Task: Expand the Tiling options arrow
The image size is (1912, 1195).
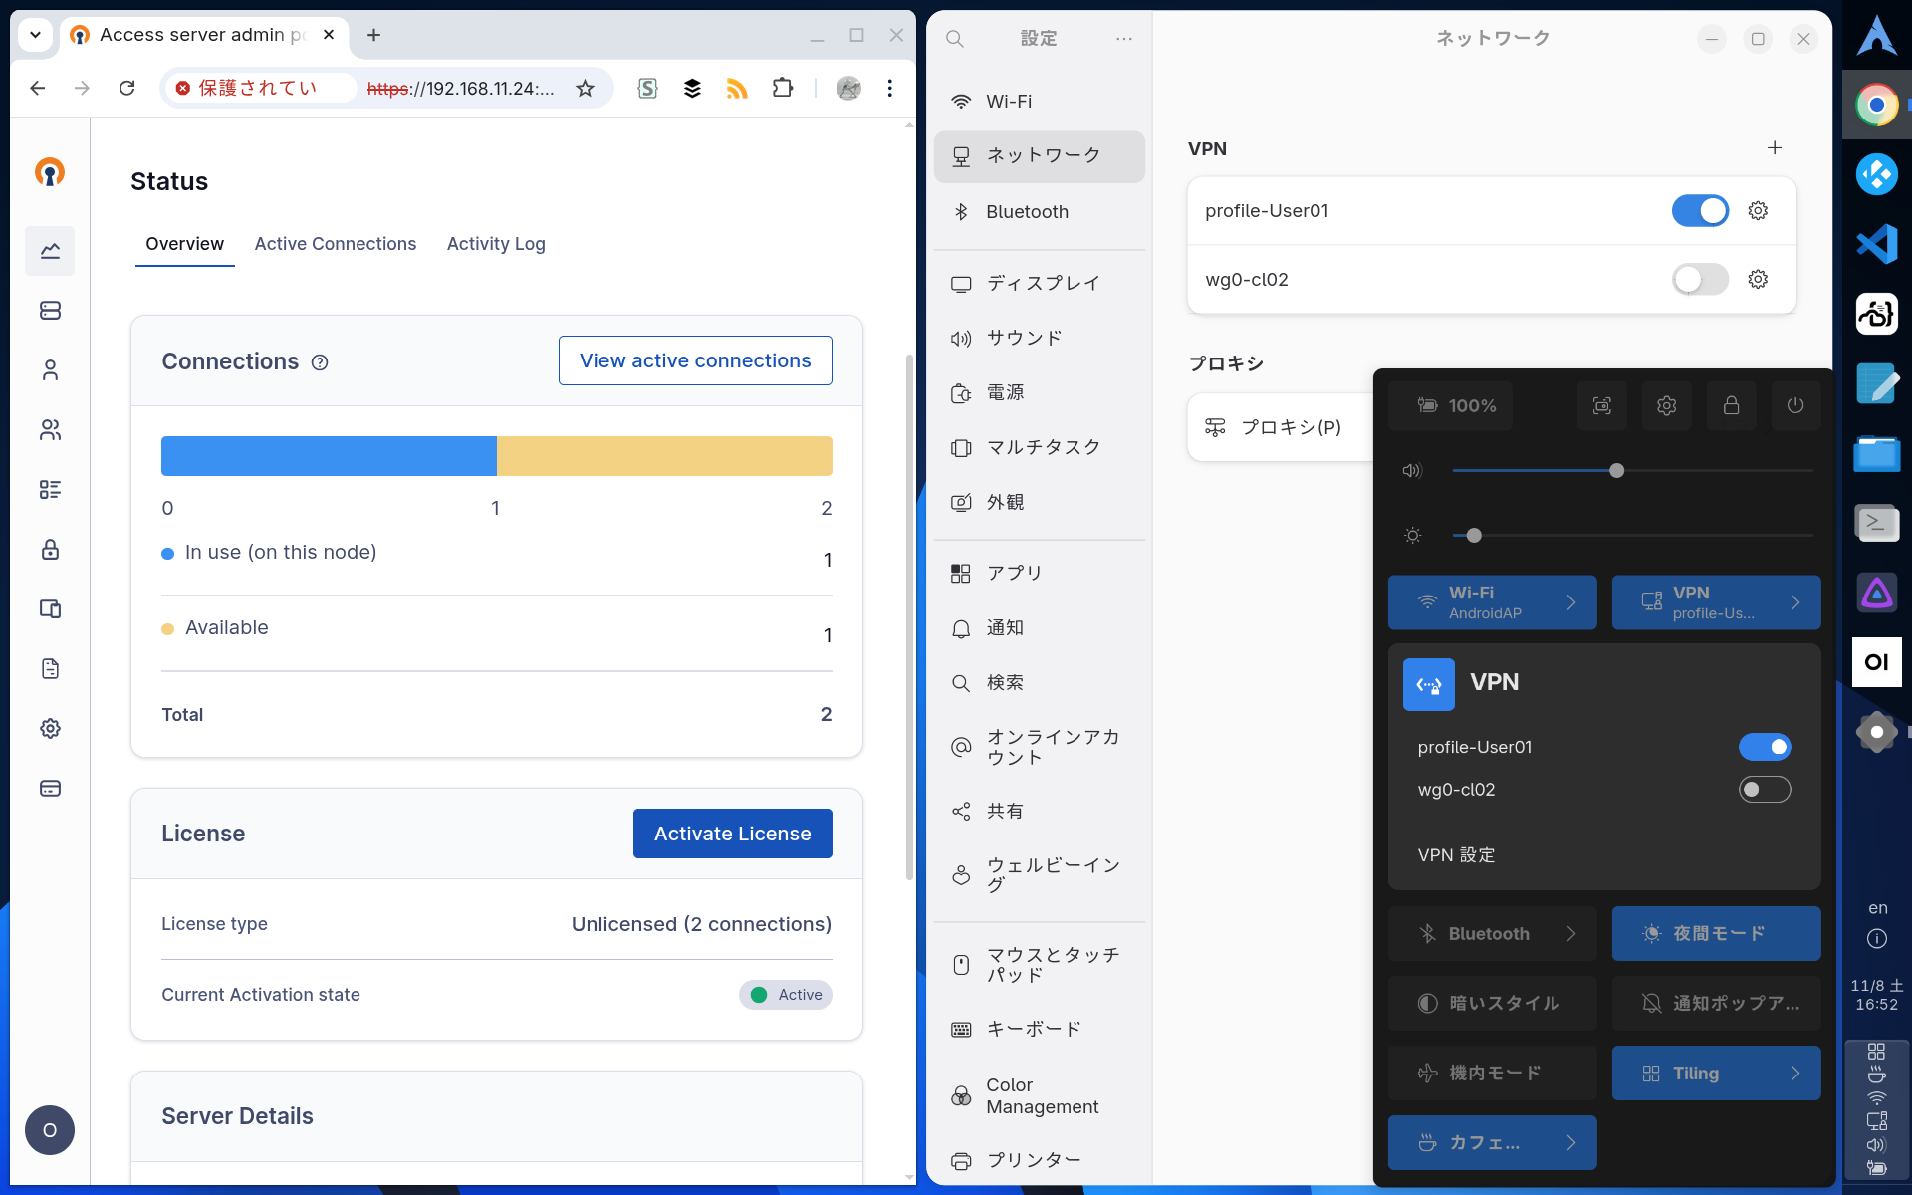Action: click(x=1794, y=1073)
